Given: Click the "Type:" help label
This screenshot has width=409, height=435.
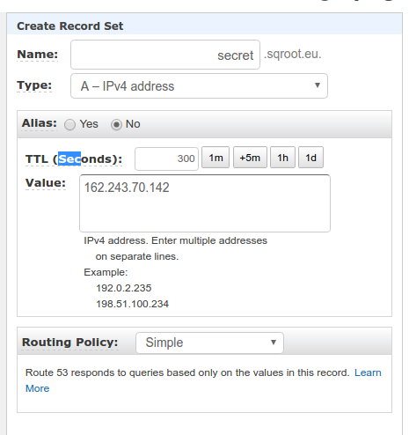Looking at the screenshot, I should 34,85.
